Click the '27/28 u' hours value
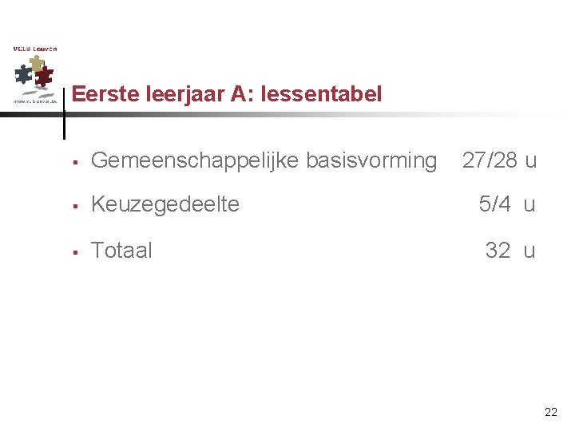The width and height of the screenshot is (575, 431). (x=499, y=161)
